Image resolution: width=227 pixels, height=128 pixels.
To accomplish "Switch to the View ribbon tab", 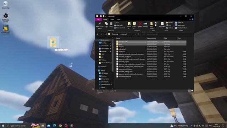I will coord(119,20).
